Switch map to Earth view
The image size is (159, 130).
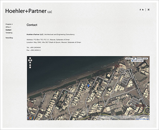(x=145, y=58)
